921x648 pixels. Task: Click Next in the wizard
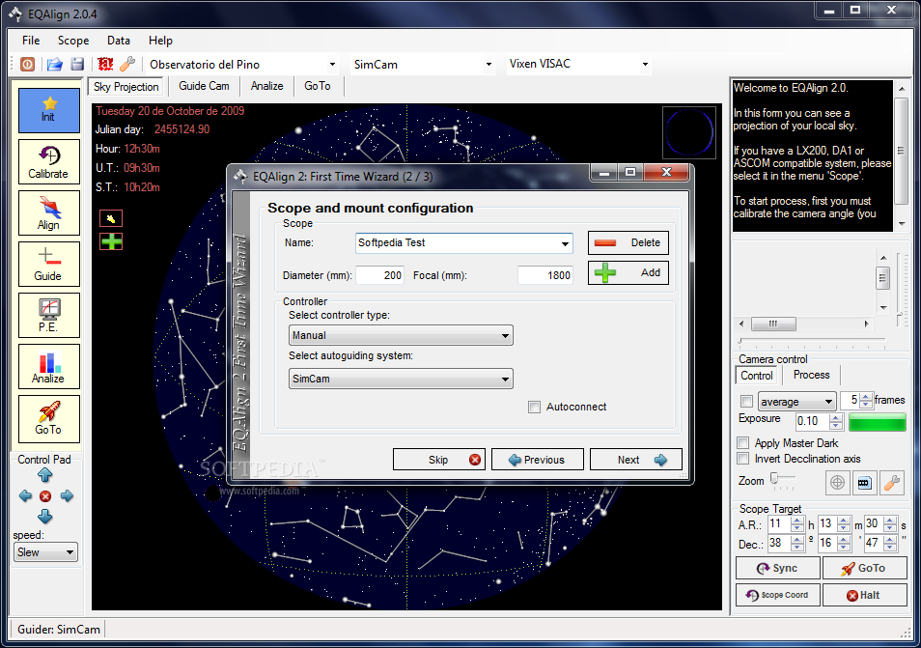pyautogui.click(x=635, y=460)
